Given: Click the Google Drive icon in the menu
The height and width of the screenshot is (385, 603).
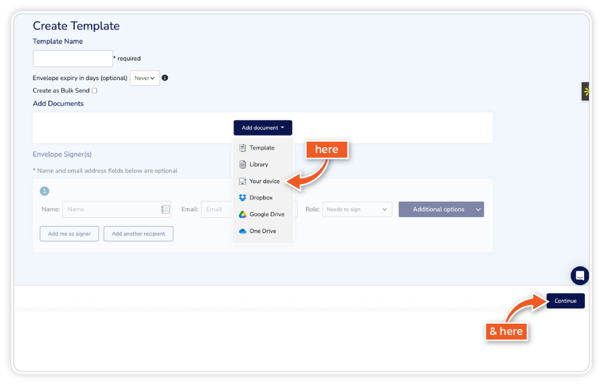Looking at the screenshot, I should (x=243, y=214).
